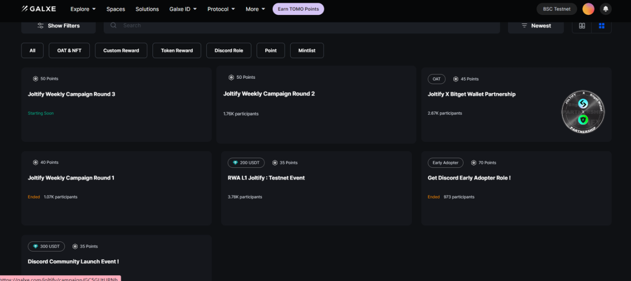The height and width of the screenshot is (281, 631).
Task: Open the BSC Testnet network selector
Action: (557, 9)
